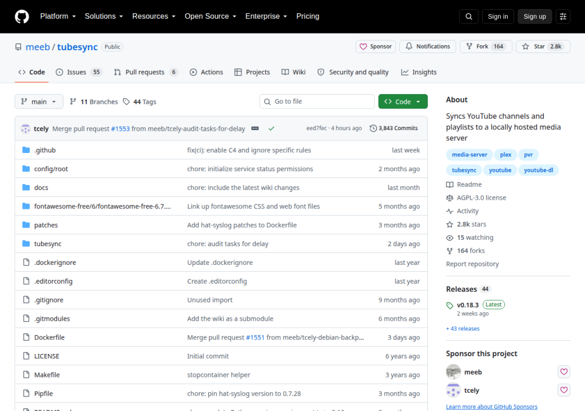The height and width of the screenshot is (411, 585).
Task: Sponsor tcely with heart button
Action: coord(564,390)
